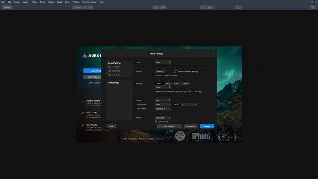Image resolution: width=318 pixels, height=179 pixels.
Task: Click the User Settings heading
Action: 113,83
